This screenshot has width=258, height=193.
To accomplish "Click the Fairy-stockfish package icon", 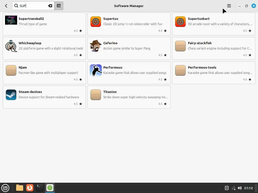I will coord(180,46).
